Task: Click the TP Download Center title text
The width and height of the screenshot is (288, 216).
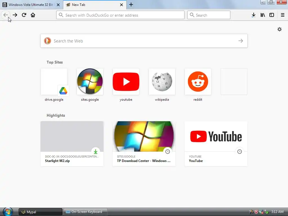Action: [144, 161]
